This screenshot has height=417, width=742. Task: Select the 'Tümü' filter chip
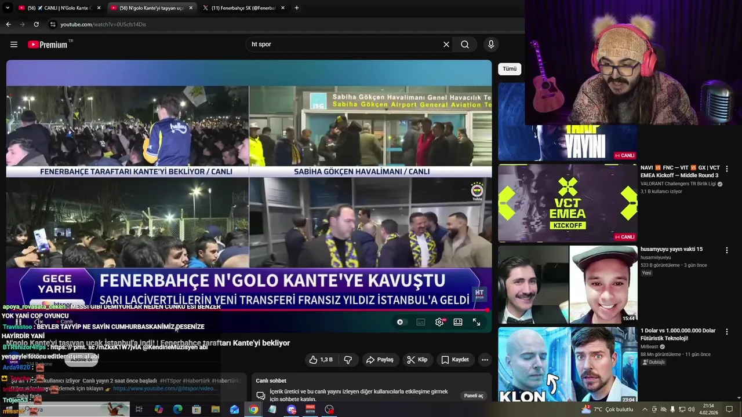click(x=510, y=69)
